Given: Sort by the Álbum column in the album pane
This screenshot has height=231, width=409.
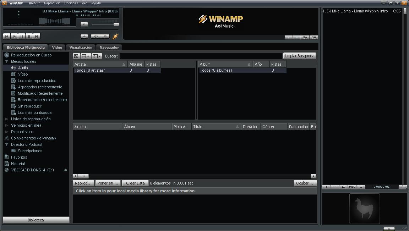Looking at the screenshot, I should [225, 64].
